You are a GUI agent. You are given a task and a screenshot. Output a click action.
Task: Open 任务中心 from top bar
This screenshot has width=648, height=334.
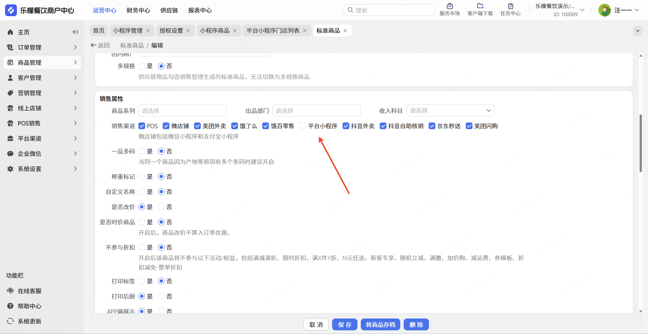point(510,10)
